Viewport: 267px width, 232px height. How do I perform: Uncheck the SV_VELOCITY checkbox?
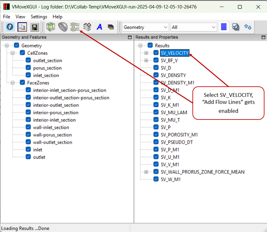156,53
